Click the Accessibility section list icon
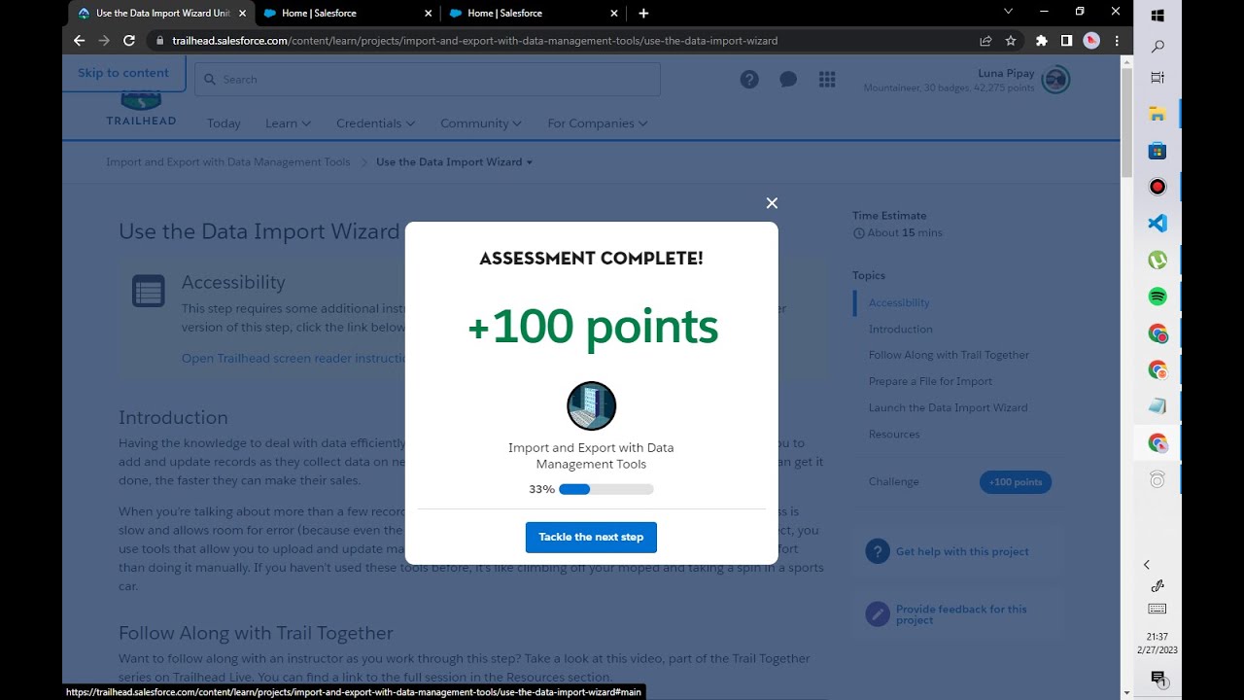 149,292
